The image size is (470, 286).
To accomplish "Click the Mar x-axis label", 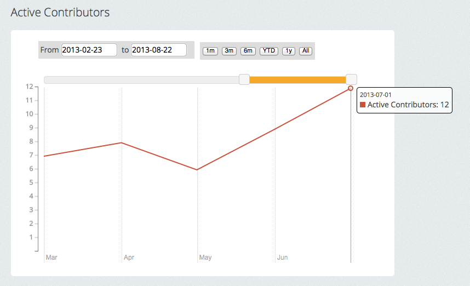I will (x=51, y=257).
